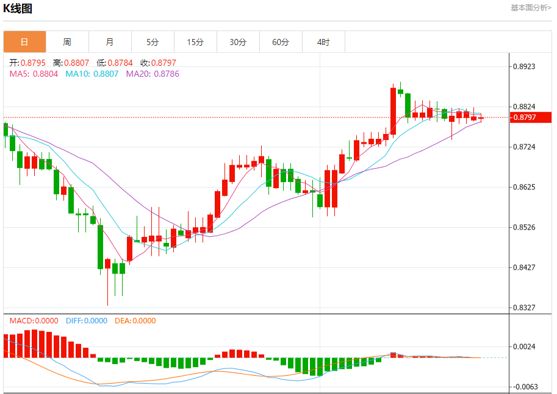
Task: Open the 基本面分析> link
Action: coord(531,8)
